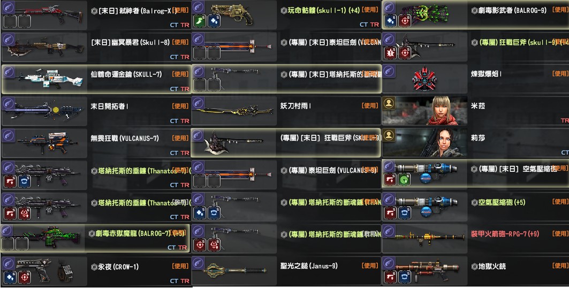This screenshot has width=569, height=289.
Task: Click the blue plus icon under 永夜 (CROW-1)
Action: click(10, 277)
